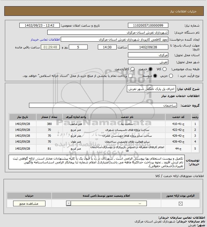Click the متر طول unit cell
The width and height of the screenshot is (207, 227).
coord(76,142)
